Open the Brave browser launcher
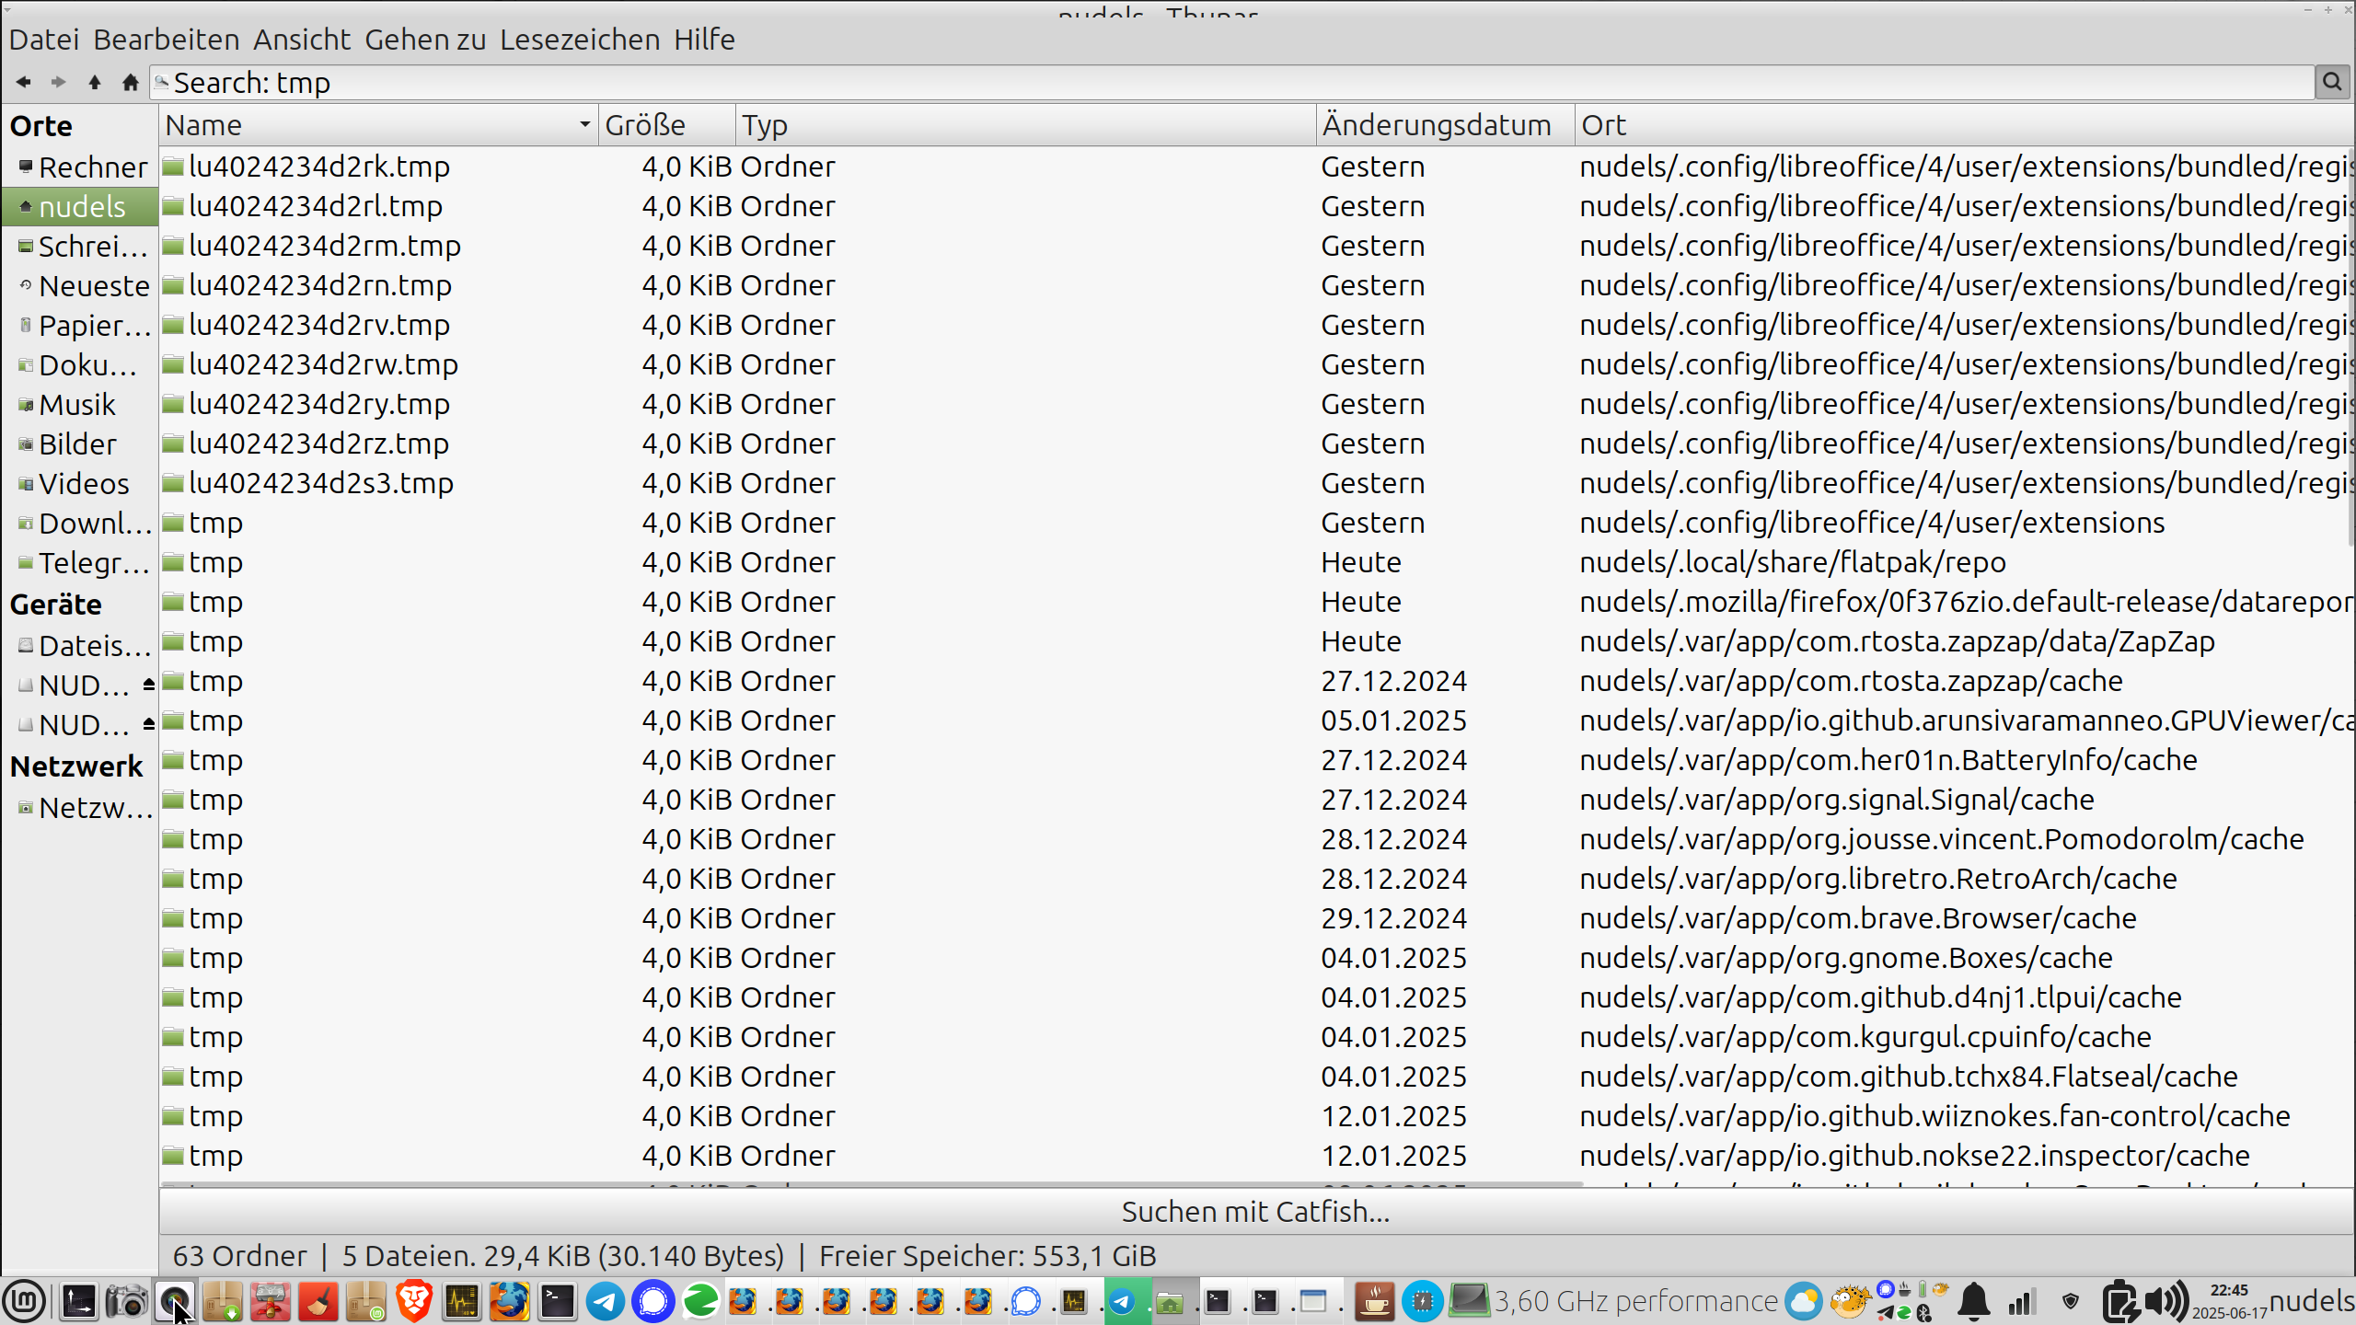Image resolution: width=2356 pixels, height=1325 pixels. (414, 1301)
